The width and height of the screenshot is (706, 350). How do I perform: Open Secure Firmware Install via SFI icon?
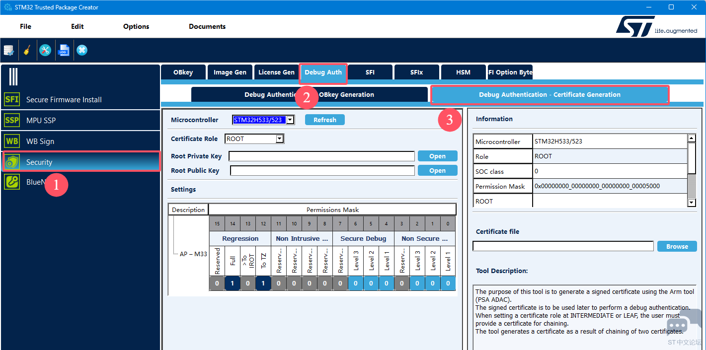coord(12,99)
